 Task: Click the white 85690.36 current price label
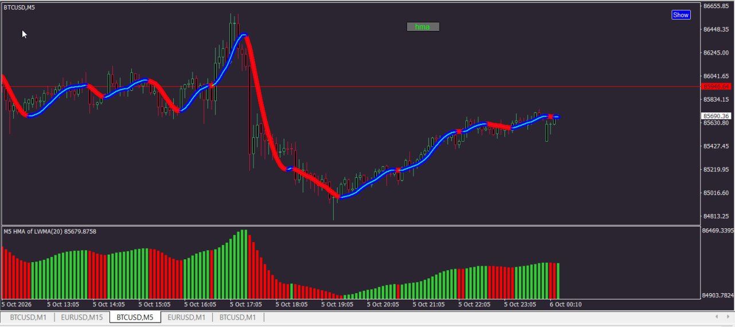[x=717, y=116]
